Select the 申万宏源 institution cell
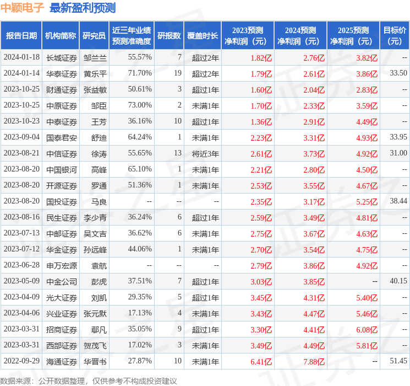Screen dimensions: 410x386 click(62, 266)
